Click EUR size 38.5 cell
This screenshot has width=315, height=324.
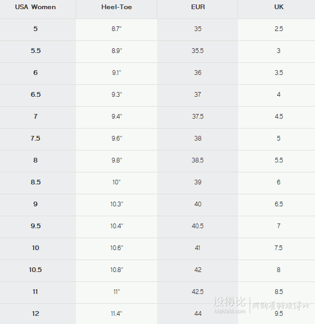(x=198, y=160)
